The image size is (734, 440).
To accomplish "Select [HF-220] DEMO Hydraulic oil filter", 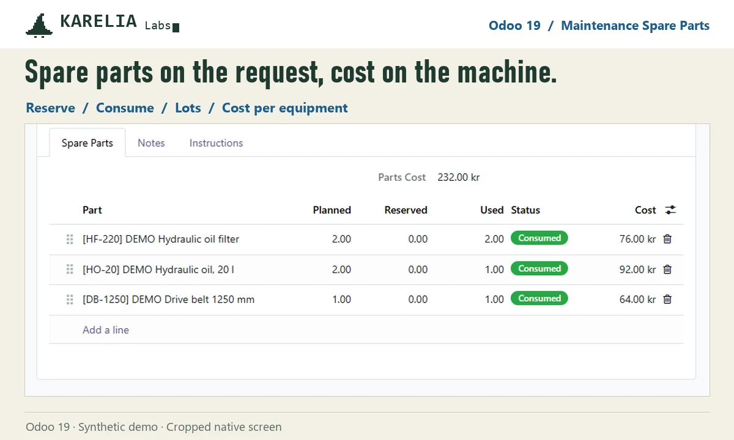I will coord(161,239).
